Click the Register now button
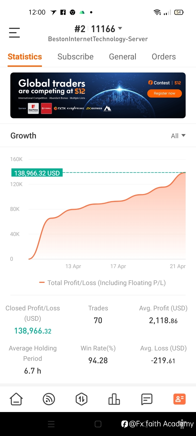 click(x=164, y=93)
